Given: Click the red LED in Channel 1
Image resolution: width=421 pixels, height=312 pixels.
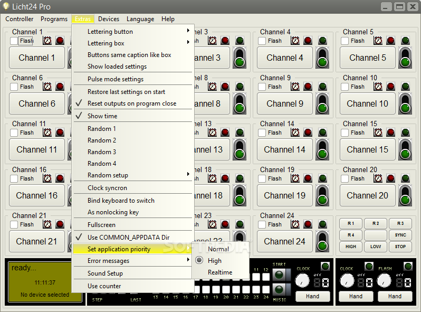Looking at the screenshot, I should click(x=60, y=41).
